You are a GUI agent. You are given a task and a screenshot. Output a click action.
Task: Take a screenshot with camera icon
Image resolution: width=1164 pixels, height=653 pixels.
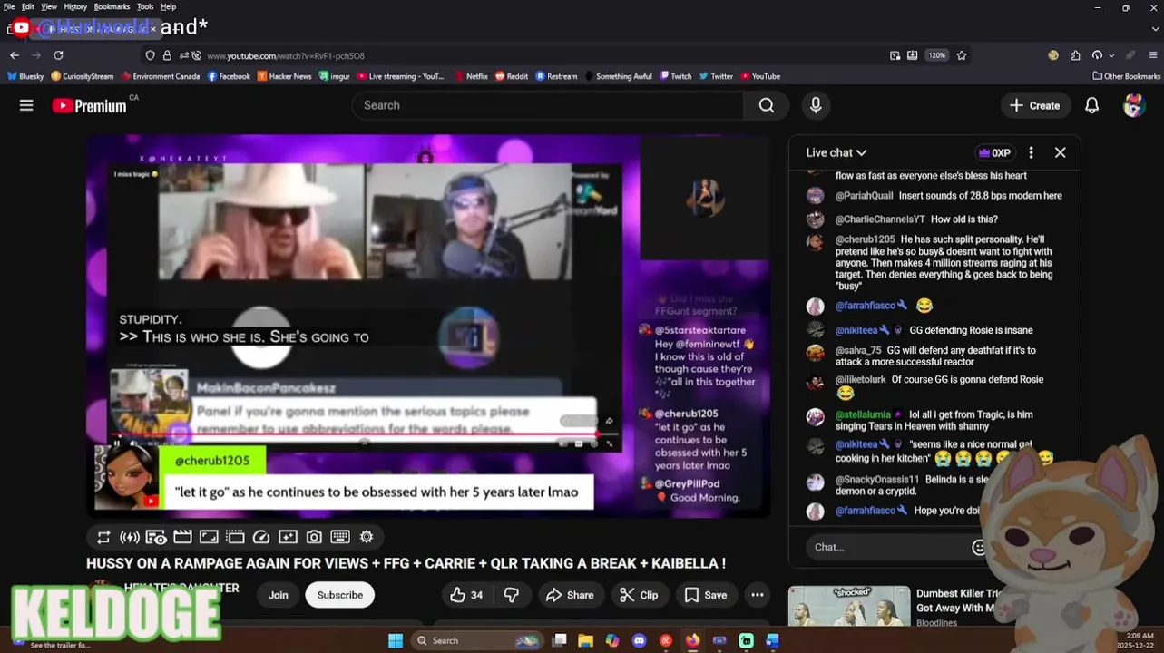point(314,537)
